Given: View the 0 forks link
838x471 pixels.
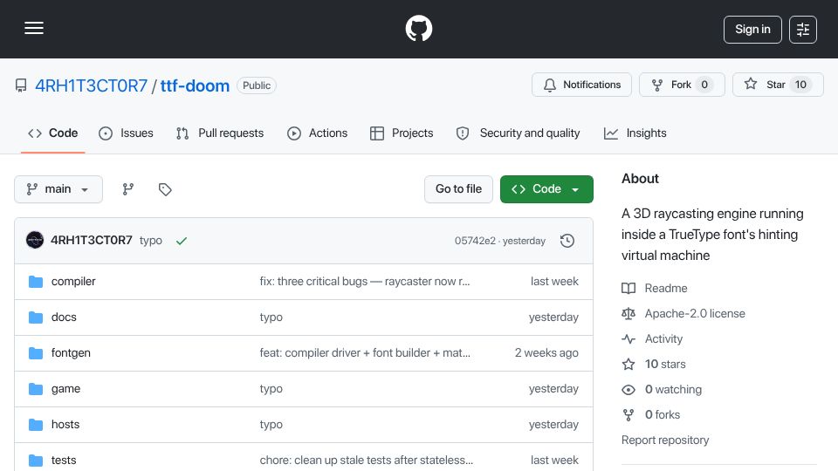Looking at the screenshot, I should tap(651, 415).
